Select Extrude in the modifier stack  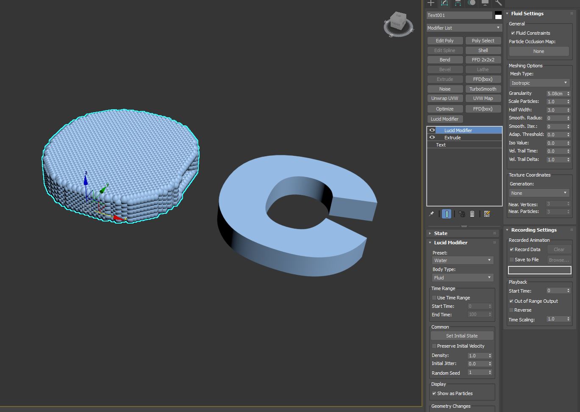452,138
